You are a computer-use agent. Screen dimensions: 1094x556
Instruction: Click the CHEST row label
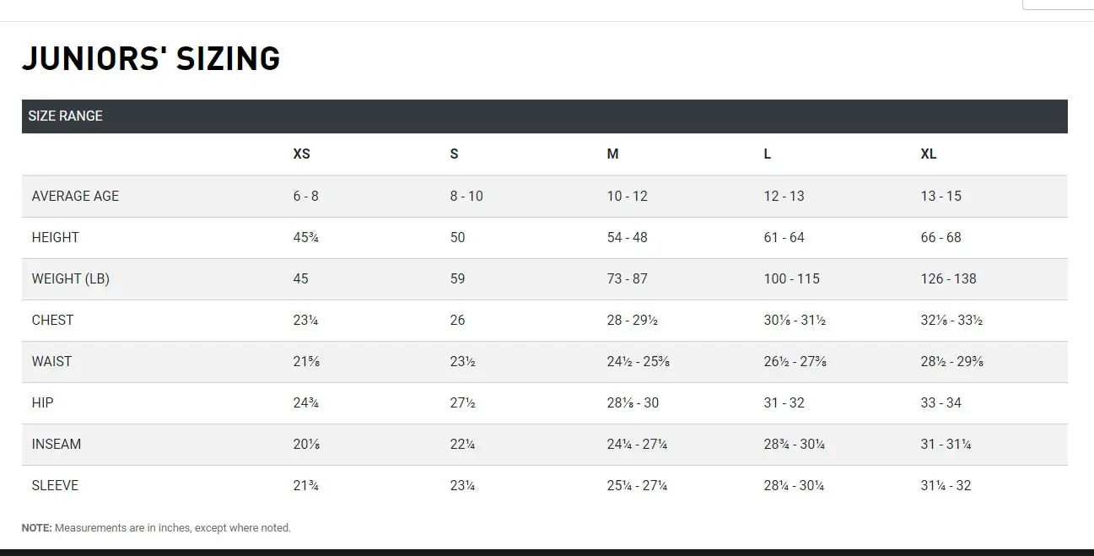click(52, 320)
